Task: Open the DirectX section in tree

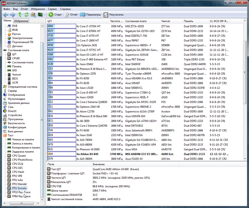Action: tap(12, 111)
